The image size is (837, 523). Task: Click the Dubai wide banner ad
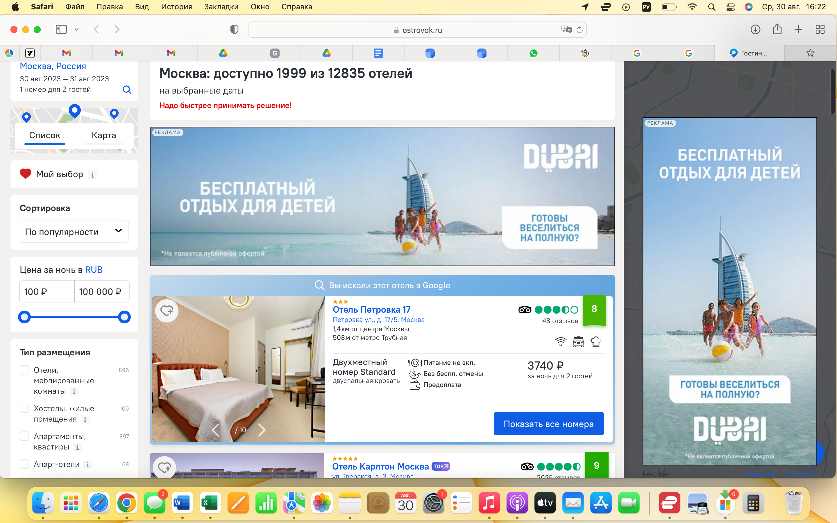pos(382,196)
